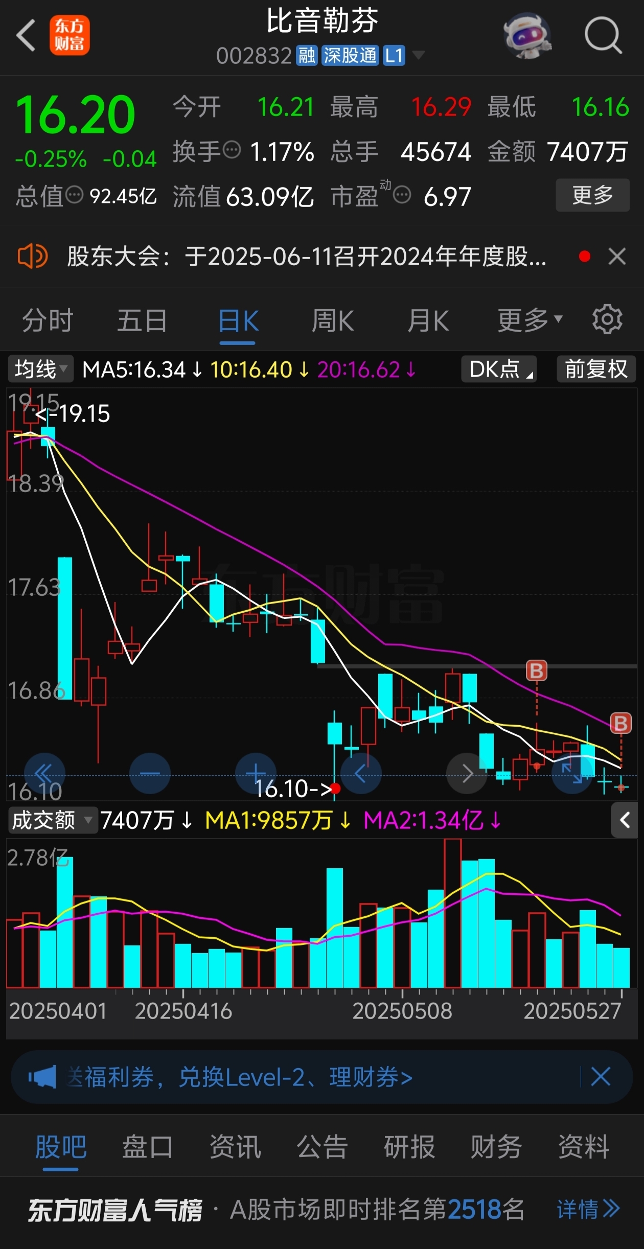Viewport: 644px width, 1249px height.
Task: Tap the lower B buy marker
Action: (x=621, y=723)
